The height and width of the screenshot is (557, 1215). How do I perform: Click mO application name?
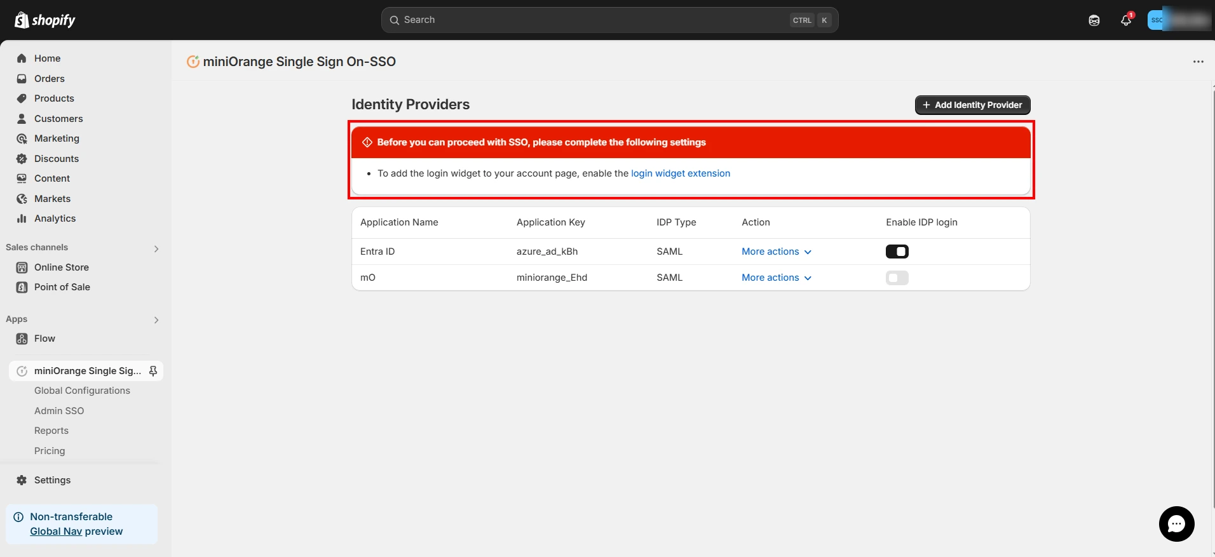pos(368,278)
